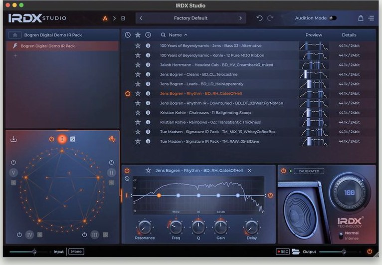The width and height of the screenshot is (382, 265).
Task: Select preset slot A
Action: pyautogui.click(x=105, y=18)
